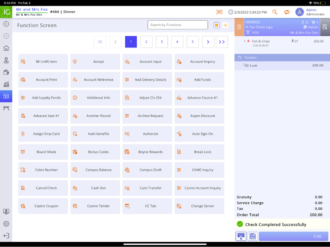Click the Assign Emp Card function
The height and width of the screenshot is (247, 330).
click(x=43, y=134)
